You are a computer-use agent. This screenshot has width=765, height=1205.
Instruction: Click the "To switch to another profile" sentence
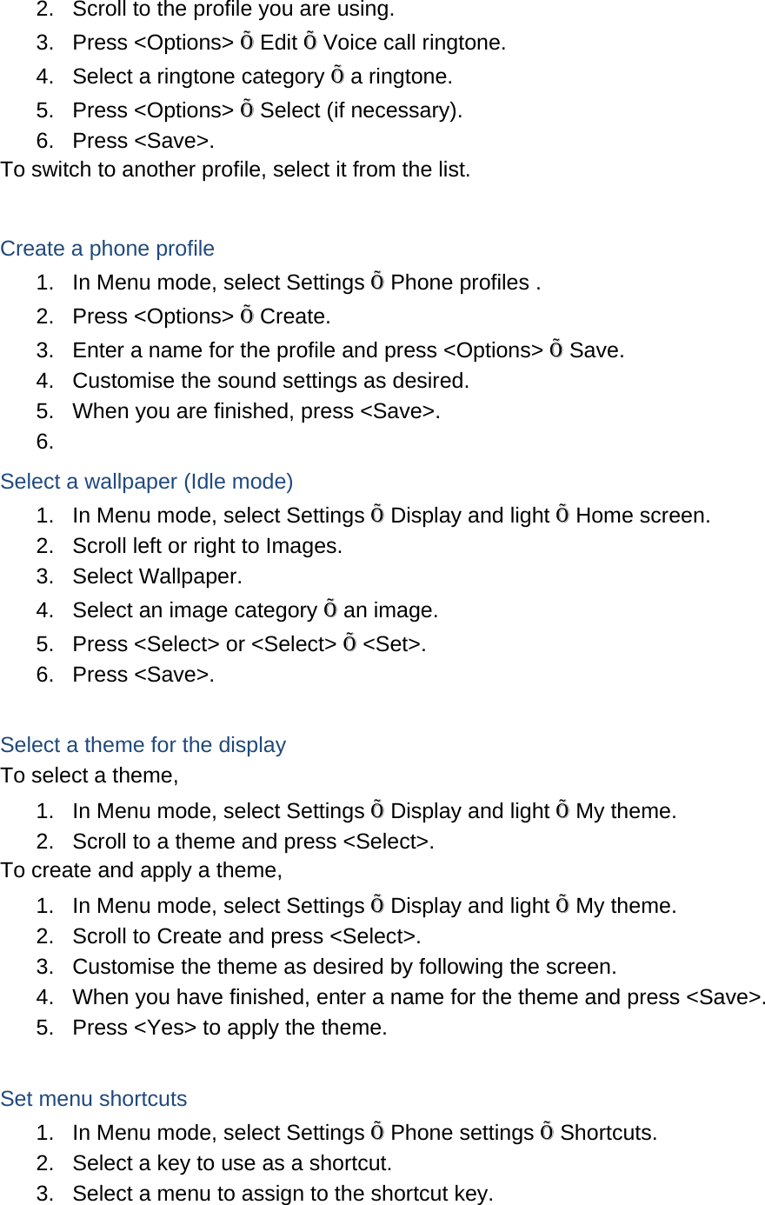pos(235,170)
